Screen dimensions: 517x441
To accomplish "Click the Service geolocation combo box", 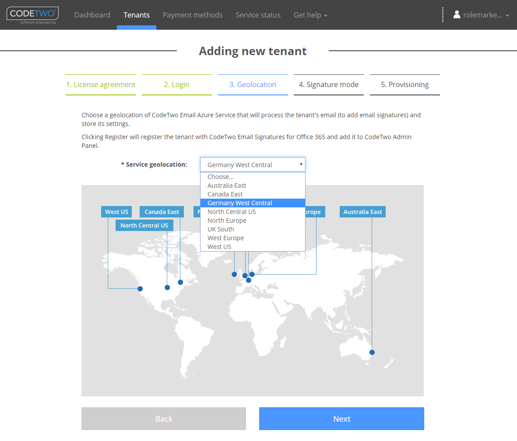I will coord(253,165).
